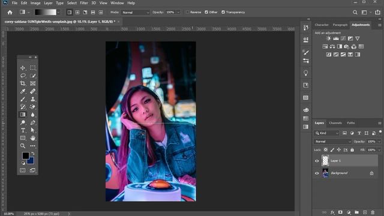Select the Brush tool
The width and height of the screenshot is (384, 216).
23,99
